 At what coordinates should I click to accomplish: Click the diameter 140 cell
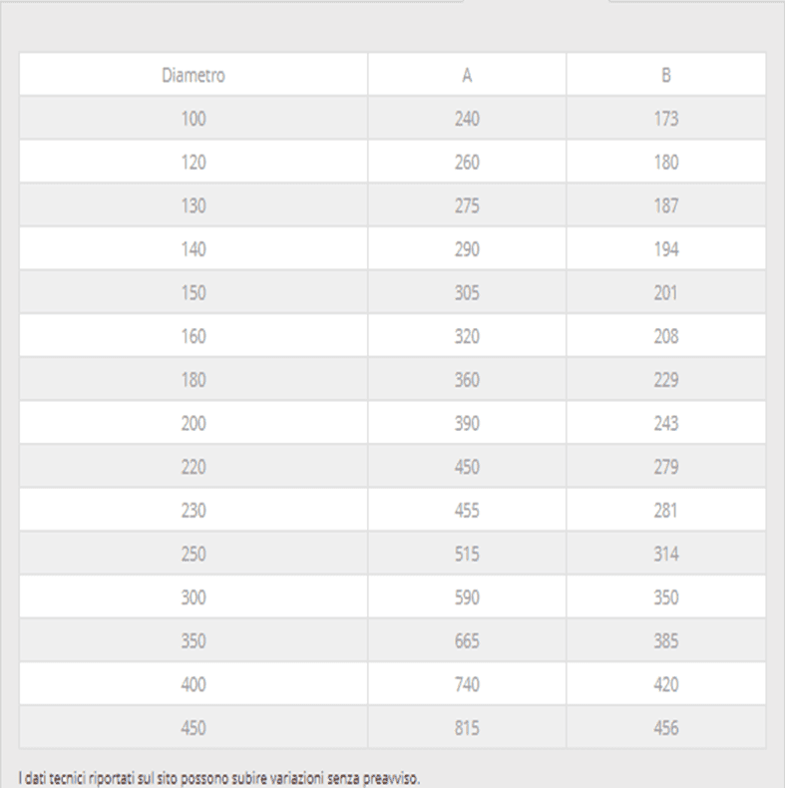pos(194,249)
